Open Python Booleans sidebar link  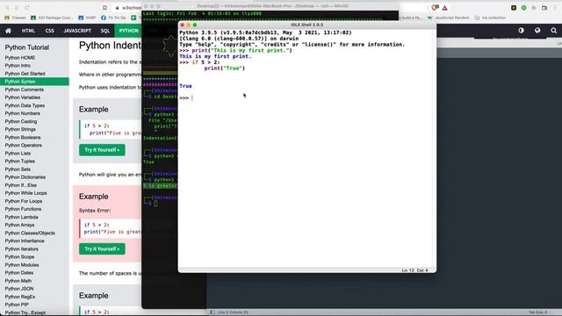(23, 137)
